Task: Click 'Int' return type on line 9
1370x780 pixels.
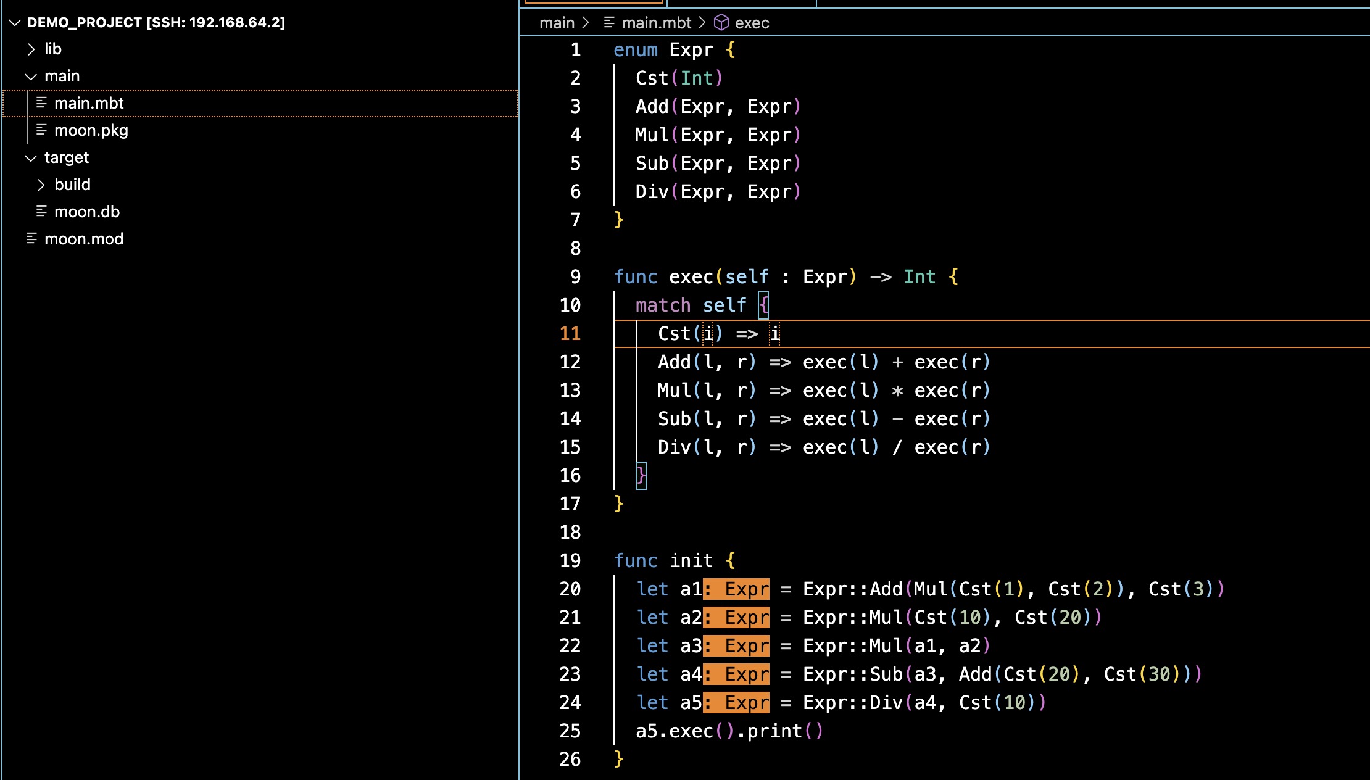Action: 920,277
